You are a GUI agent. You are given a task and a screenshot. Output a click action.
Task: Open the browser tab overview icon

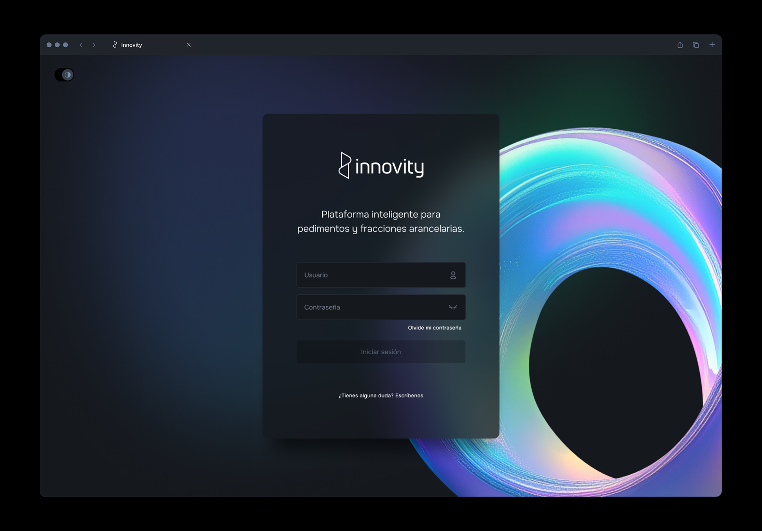[x=696, y=45]
